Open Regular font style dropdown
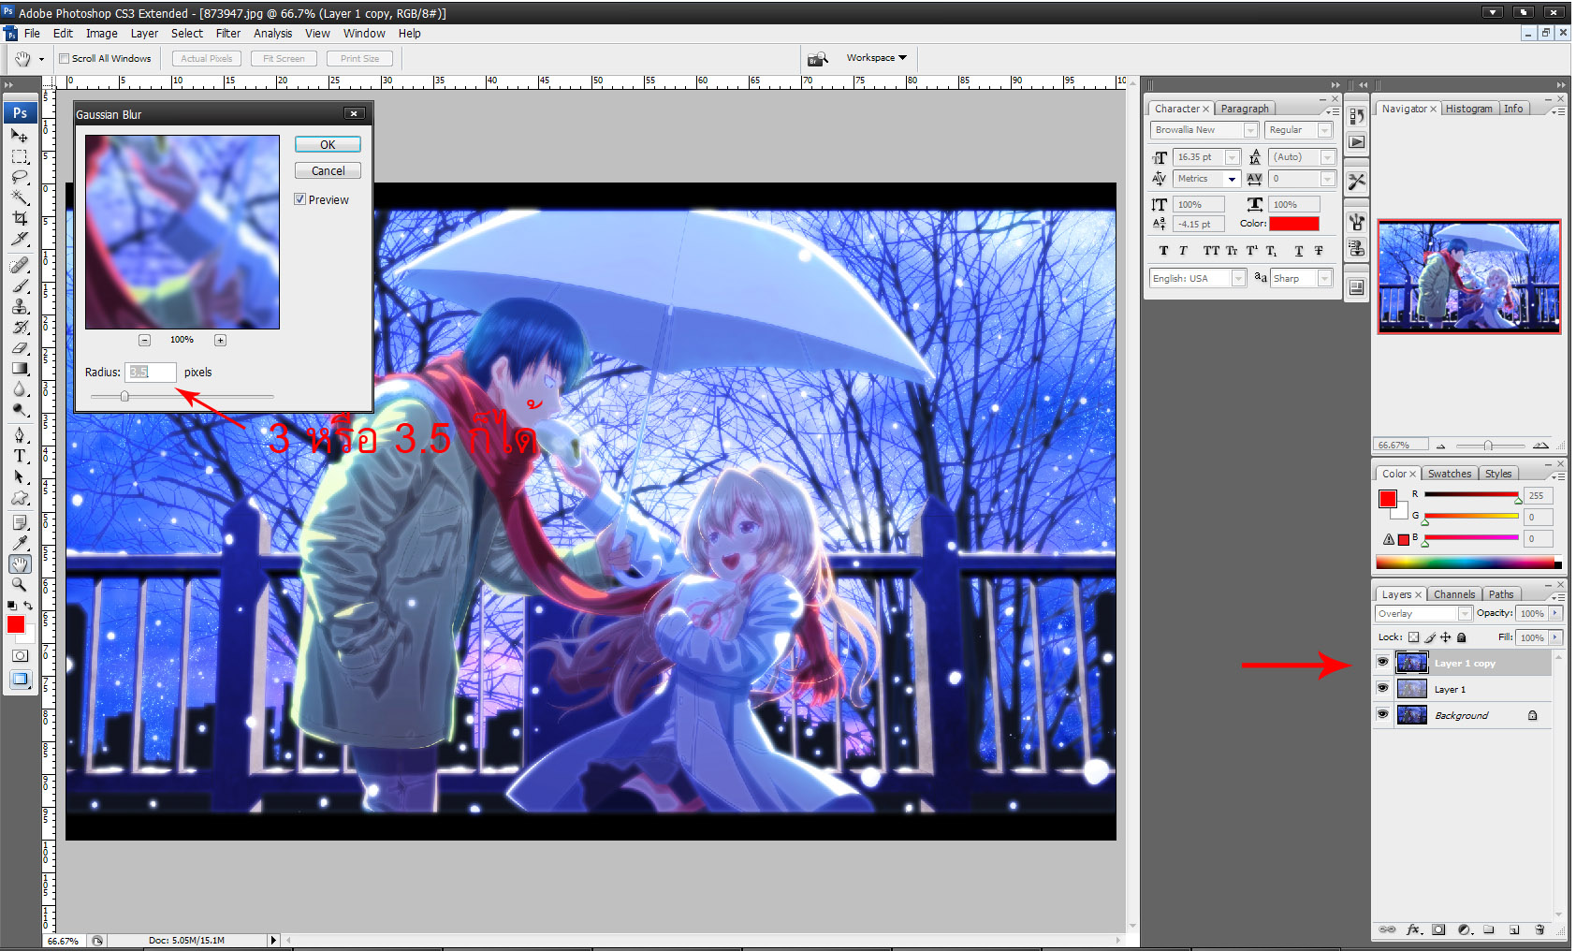 click(x=1324, y=130)
